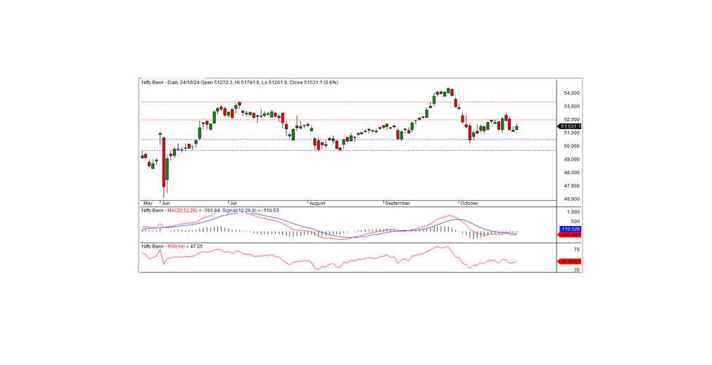712x365 pixels.
Task: Click the 49,000 price axis label
Action: coord(571,159)
